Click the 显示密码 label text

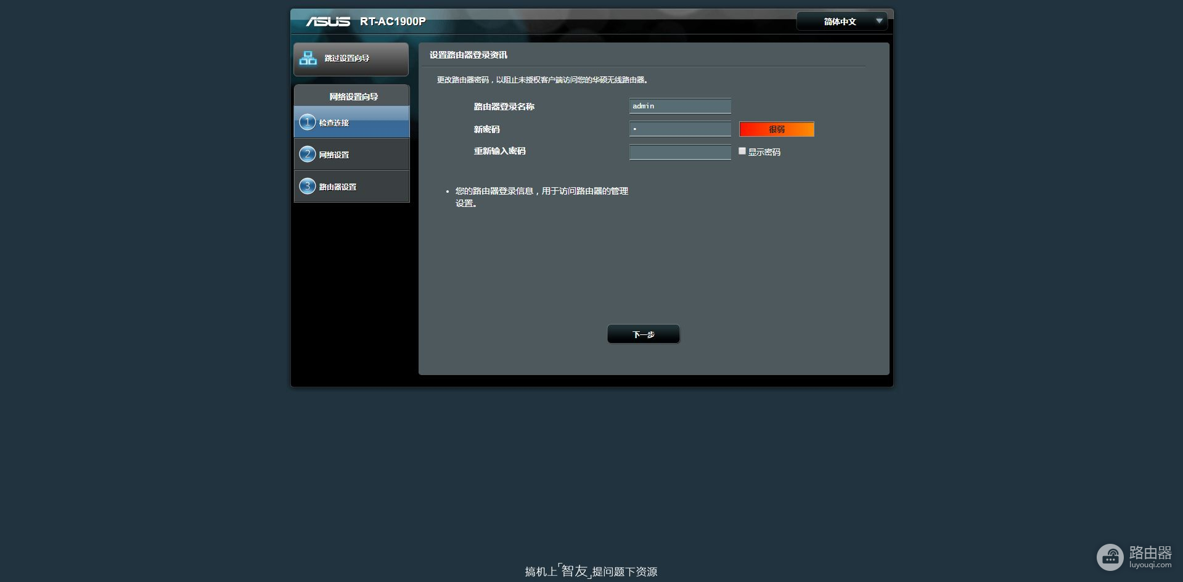(x=764, y=152)
